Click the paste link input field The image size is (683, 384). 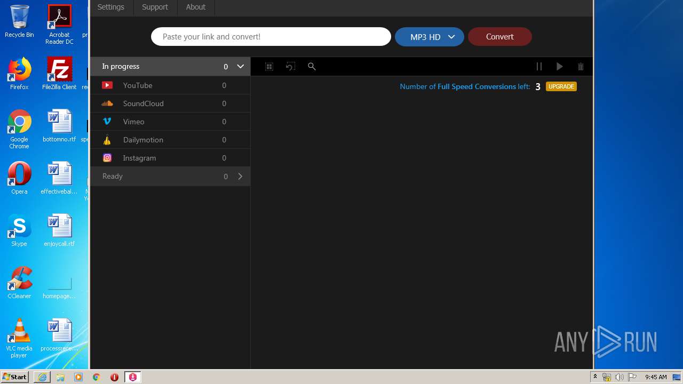pyautogui.click(x=271, y=37)
